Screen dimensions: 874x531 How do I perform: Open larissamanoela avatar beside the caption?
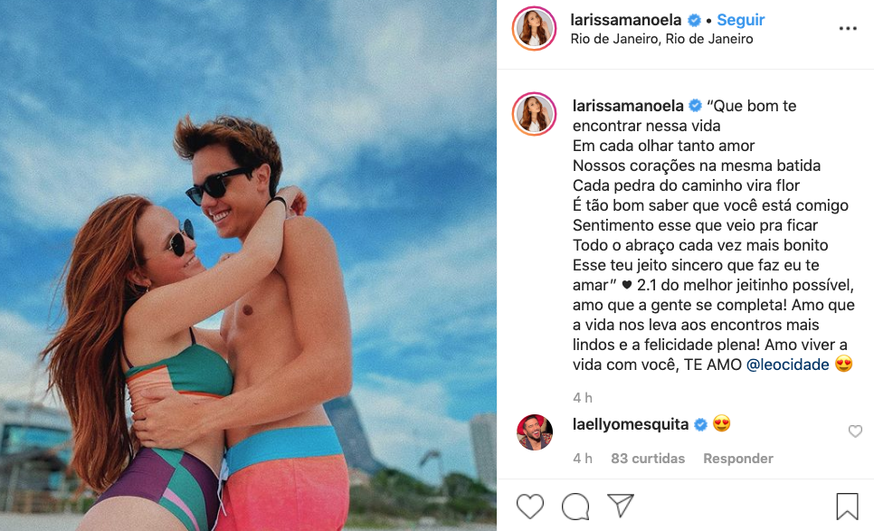click(534, 114)
